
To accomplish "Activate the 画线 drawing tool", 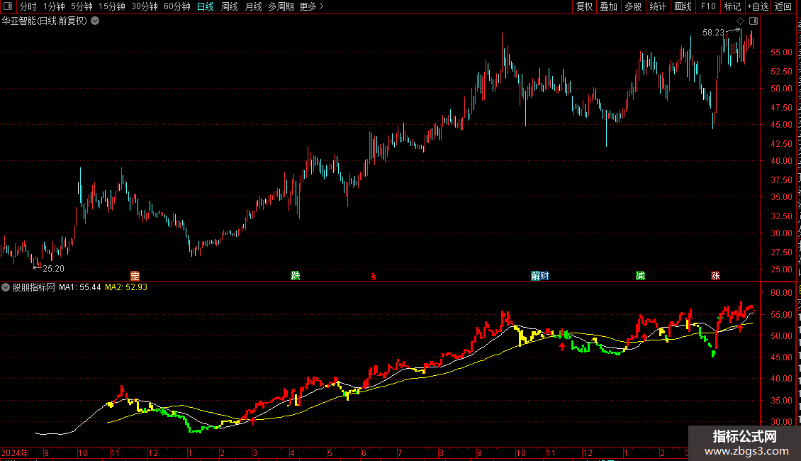I will 683,6.
